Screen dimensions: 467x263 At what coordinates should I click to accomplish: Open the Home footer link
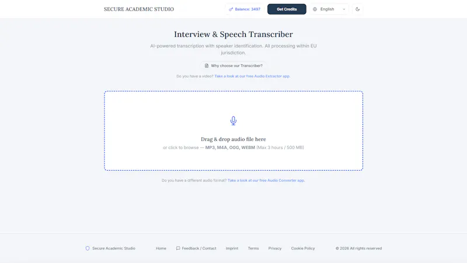tap(161, 248)
